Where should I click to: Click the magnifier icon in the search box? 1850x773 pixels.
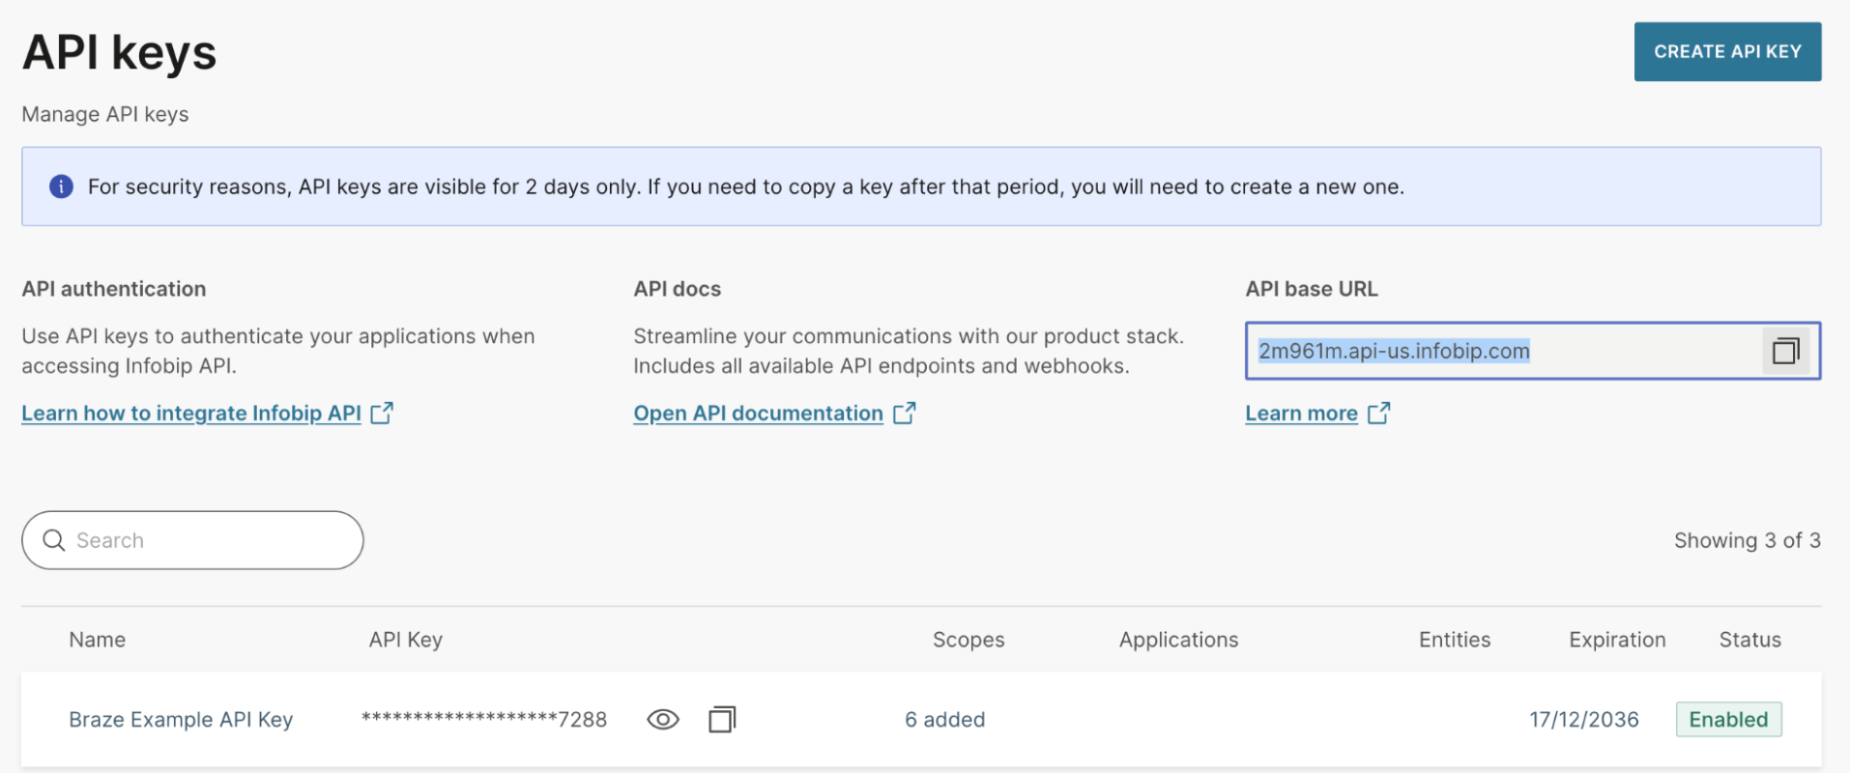(x=54, y=540)
